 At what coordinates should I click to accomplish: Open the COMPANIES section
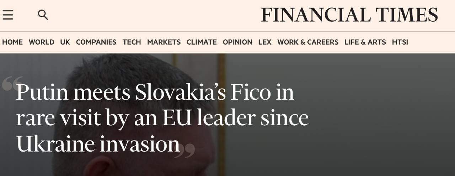[96, 42]
